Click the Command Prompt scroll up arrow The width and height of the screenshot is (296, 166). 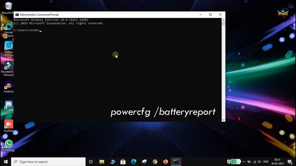coord(223,20)
